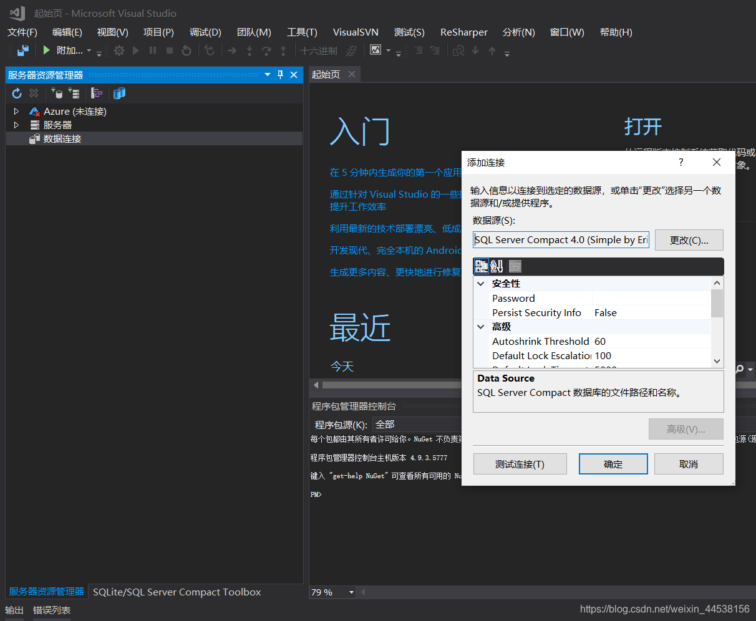Open the Attach button dropdown arrow
The image size is (756, 621).
pos(89,51)
